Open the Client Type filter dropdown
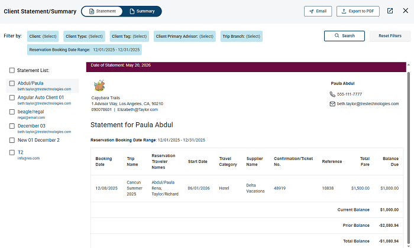This screenshot has height=248, width=414. pos(84,37)
